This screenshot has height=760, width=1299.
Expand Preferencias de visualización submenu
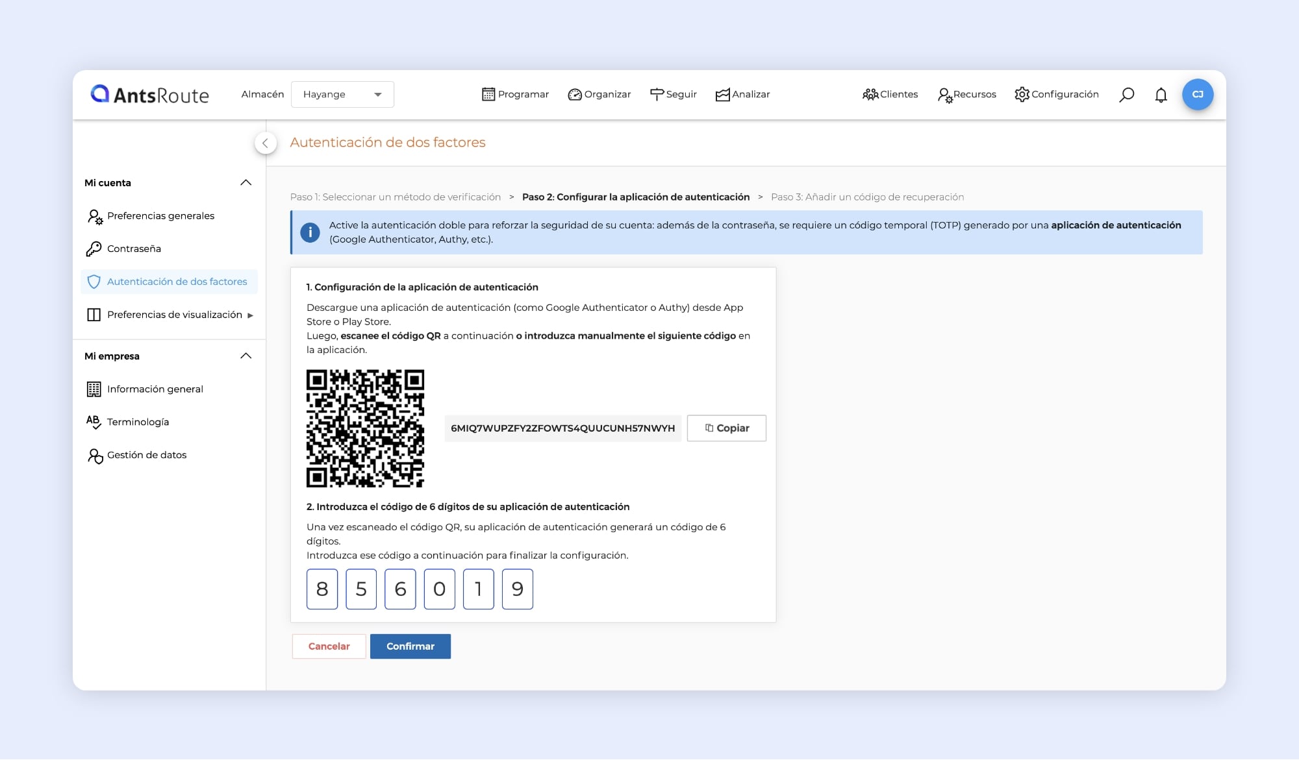click(250, 315)
